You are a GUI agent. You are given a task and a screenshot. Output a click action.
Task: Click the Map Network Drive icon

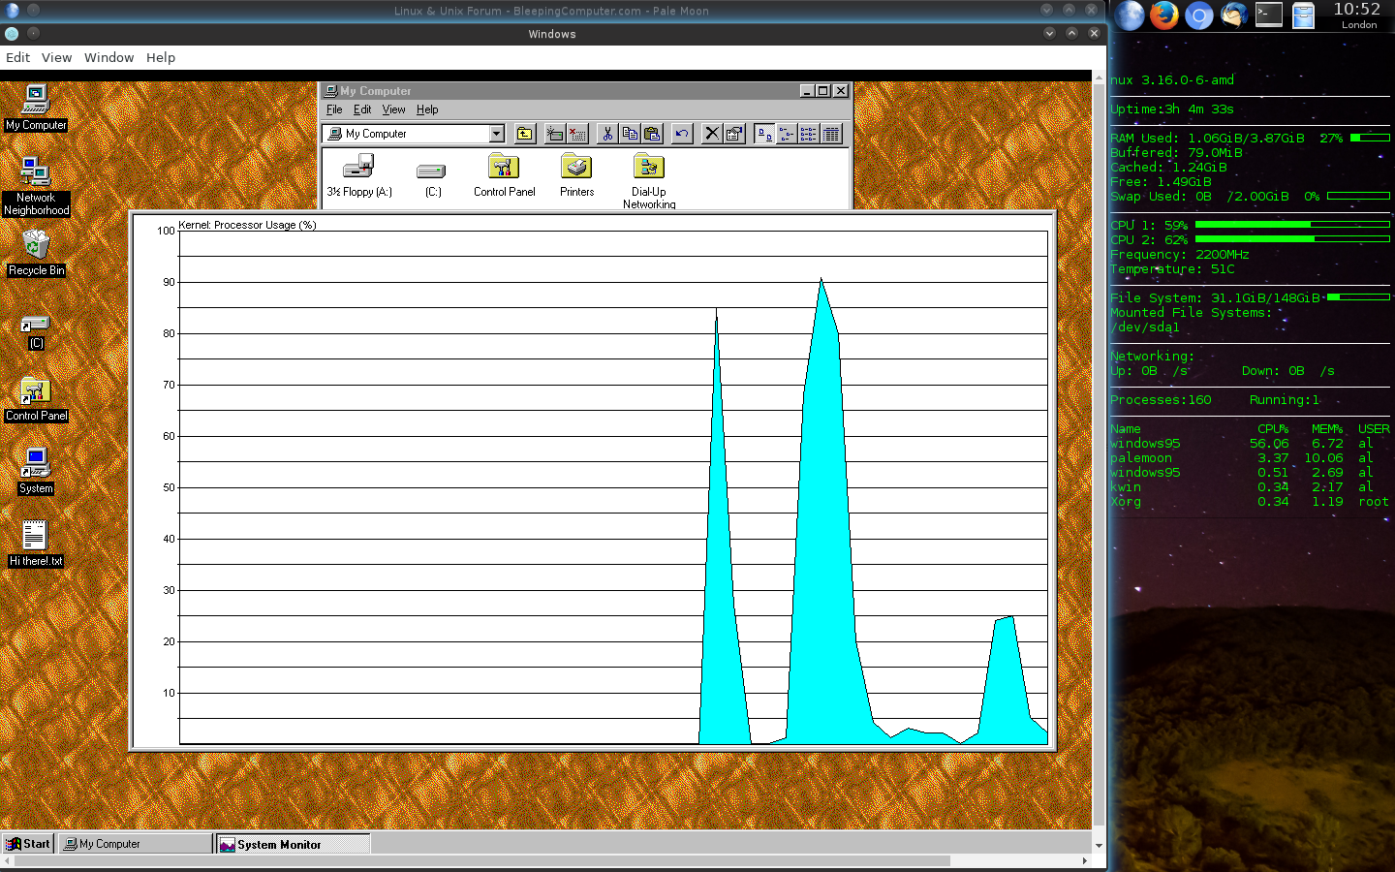pos(555,134)
